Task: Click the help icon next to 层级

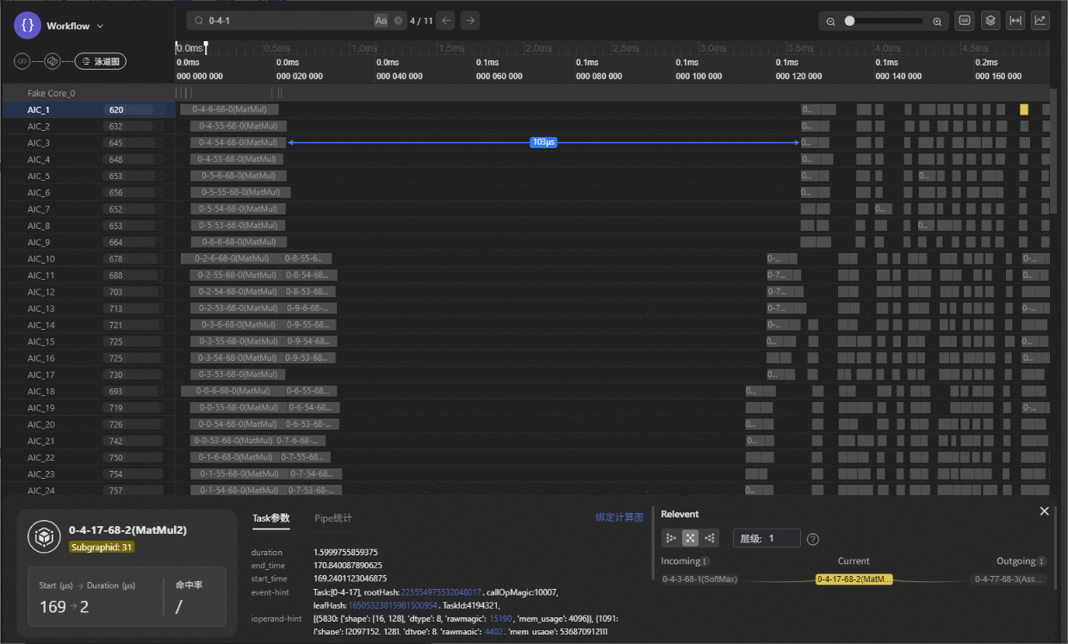Action: coord(812,539)
